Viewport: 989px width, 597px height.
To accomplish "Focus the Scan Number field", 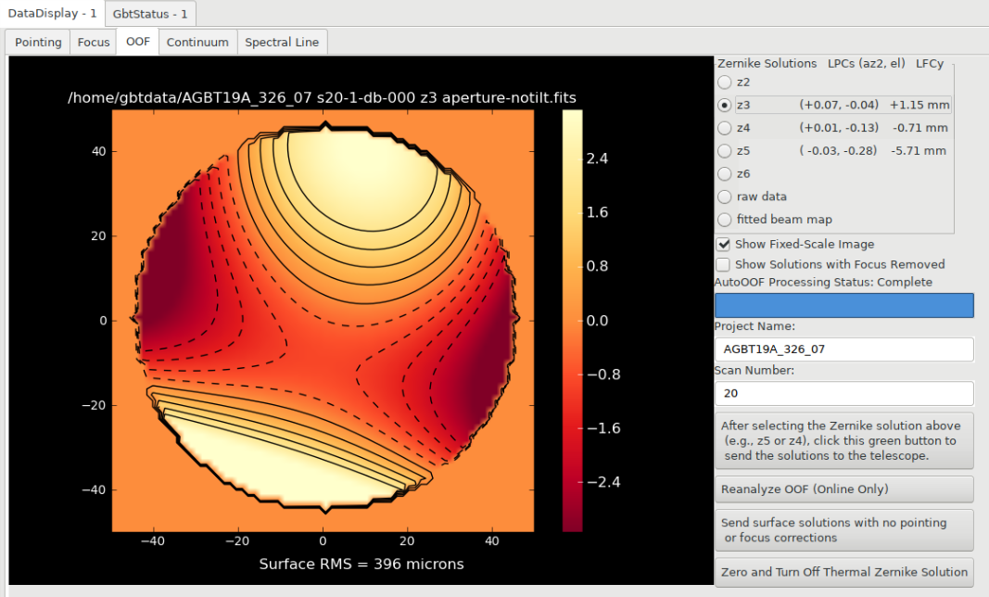I will (843, 393).
